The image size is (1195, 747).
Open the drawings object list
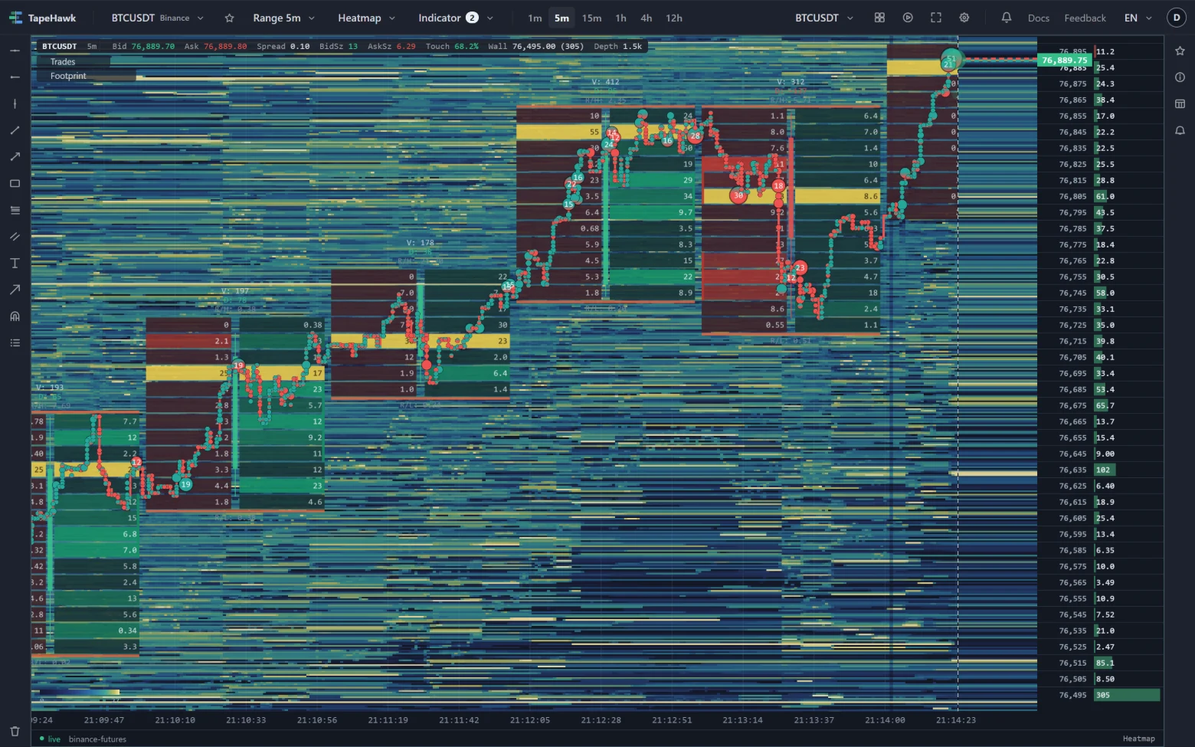coord(15,342)
